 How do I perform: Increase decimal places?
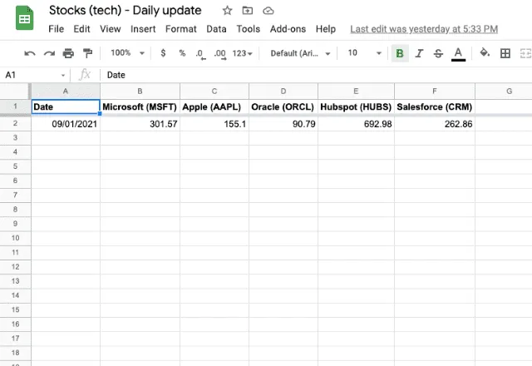219,53
